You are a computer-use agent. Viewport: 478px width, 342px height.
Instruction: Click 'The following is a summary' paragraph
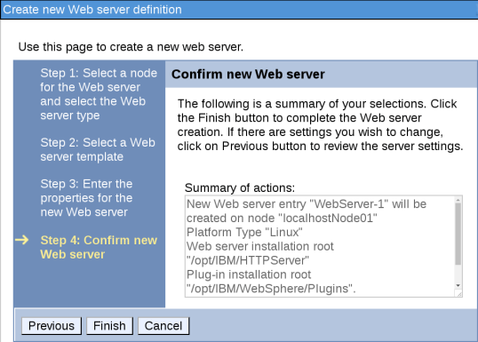320,125
